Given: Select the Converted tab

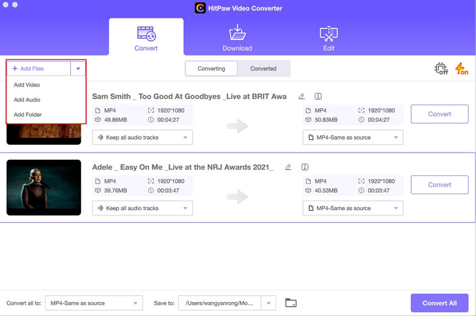Looking at the screenshot, I should 263,68.
